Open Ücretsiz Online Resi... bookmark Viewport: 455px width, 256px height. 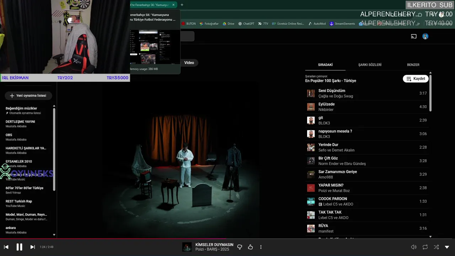point(288,24)
